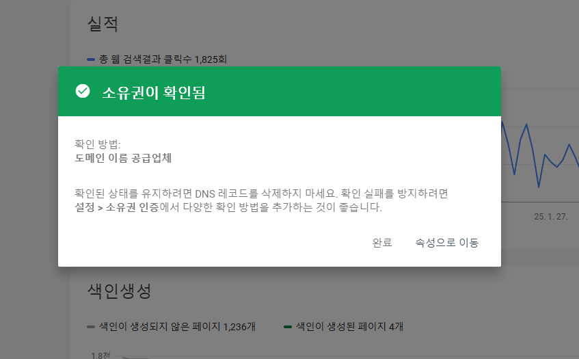Click the white checkmark icon in green header
Image resolution: width=579 pixels, height=359 pixels.
coord(83,91)
